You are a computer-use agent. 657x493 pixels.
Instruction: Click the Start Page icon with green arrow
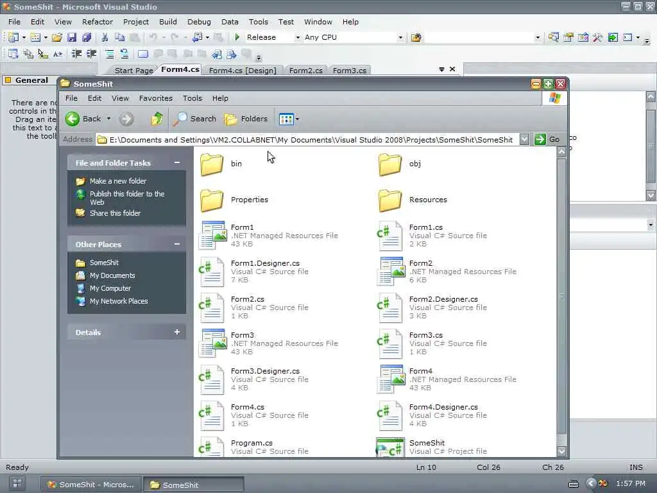613,37
